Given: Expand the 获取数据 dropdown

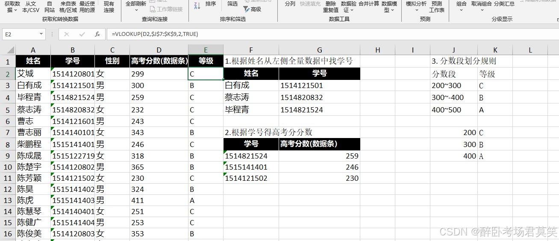Looking at the screenshot, I should point(16,10).
